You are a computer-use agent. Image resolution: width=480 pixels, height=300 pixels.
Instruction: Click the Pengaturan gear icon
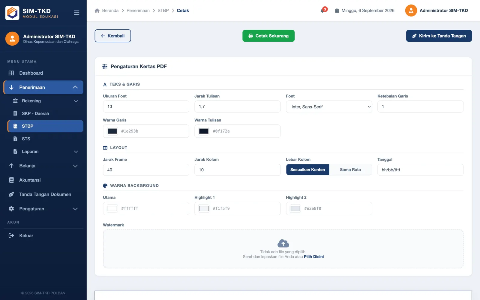click(x=11, y=209)
